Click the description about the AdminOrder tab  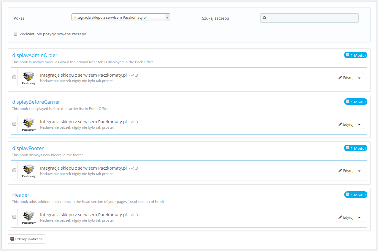(x=83, y=62)
